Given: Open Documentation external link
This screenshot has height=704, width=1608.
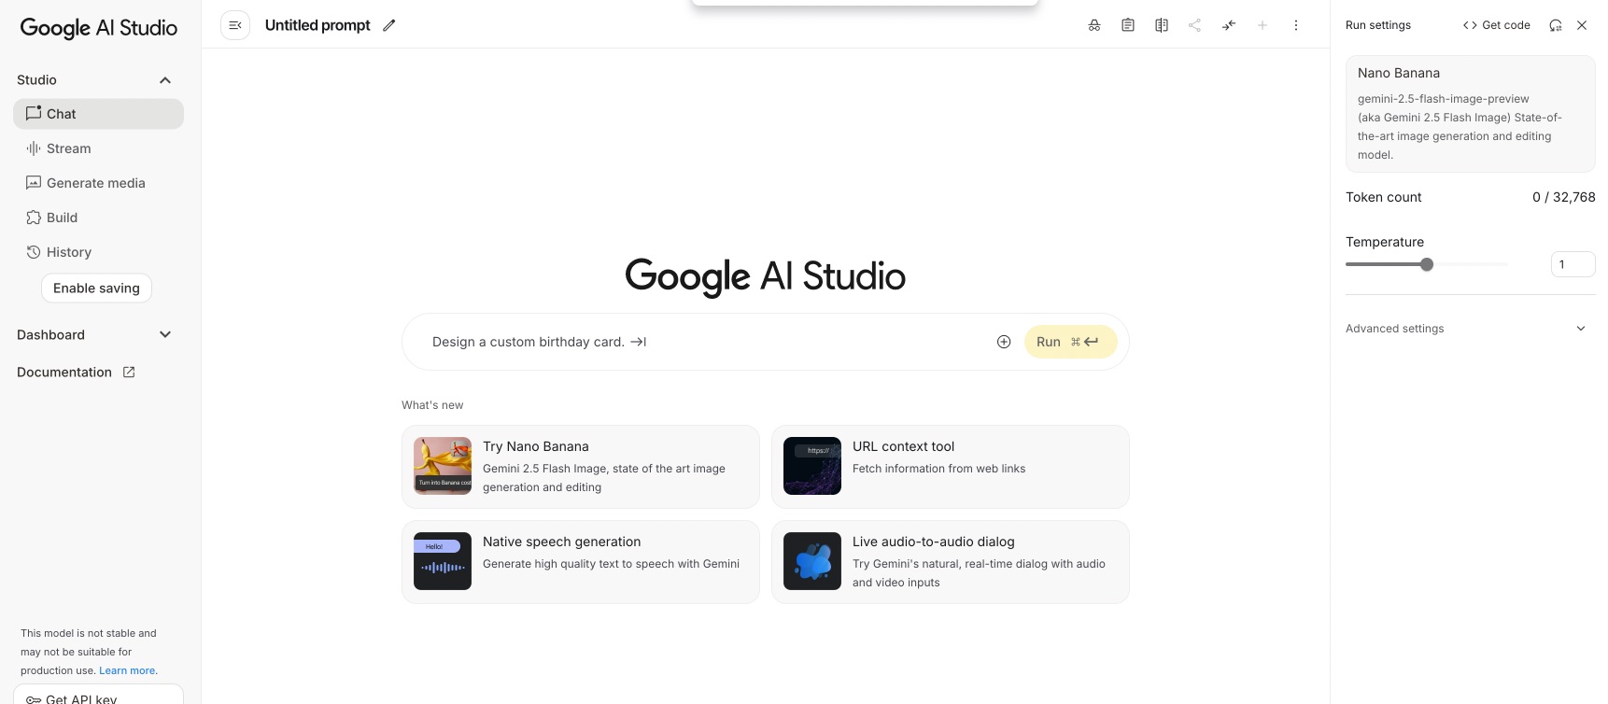Looking at the screenshot, I should [x=77, y=373].
